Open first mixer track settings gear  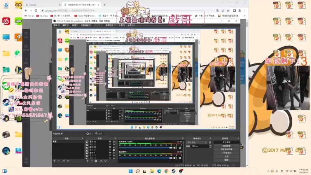point(180,148)
